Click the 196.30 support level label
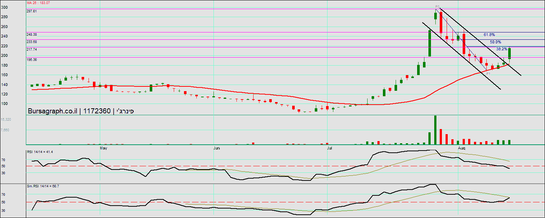Screen dimensions: 545x218 click(32, 59)
